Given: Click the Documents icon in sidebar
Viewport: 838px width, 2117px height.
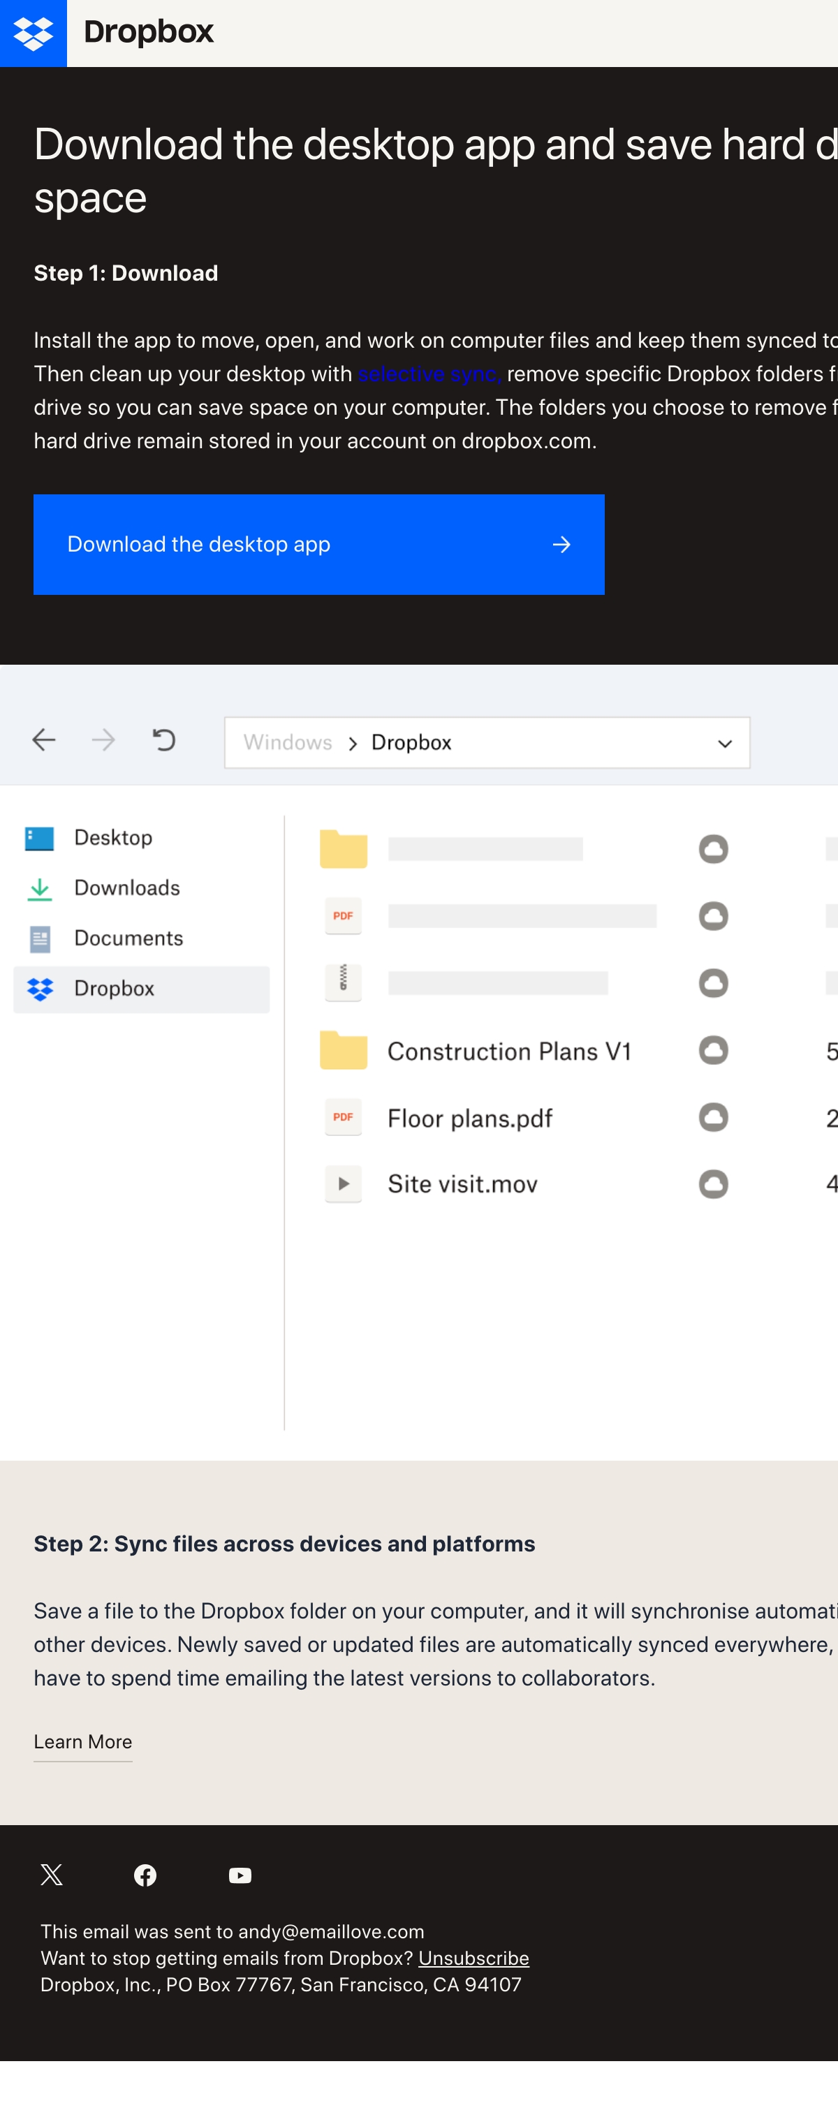Looking at the screenshot, I should point(39,939).
